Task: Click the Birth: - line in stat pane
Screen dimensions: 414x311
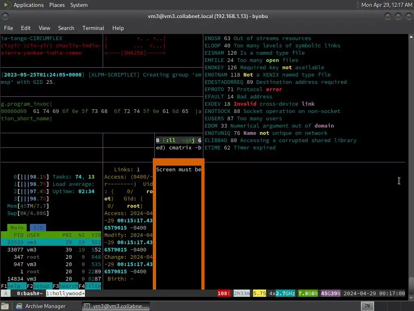Action: 120,279
